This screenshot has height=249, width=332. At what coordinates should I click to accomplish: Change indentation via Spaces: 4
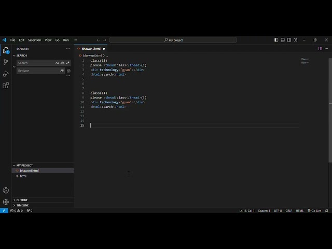point(264,211)
